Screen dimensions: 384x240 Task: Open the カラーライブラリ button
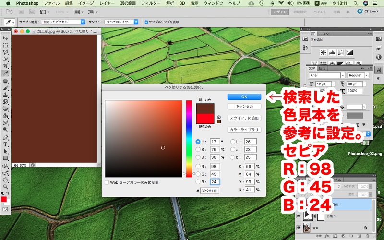pos(244,130)
